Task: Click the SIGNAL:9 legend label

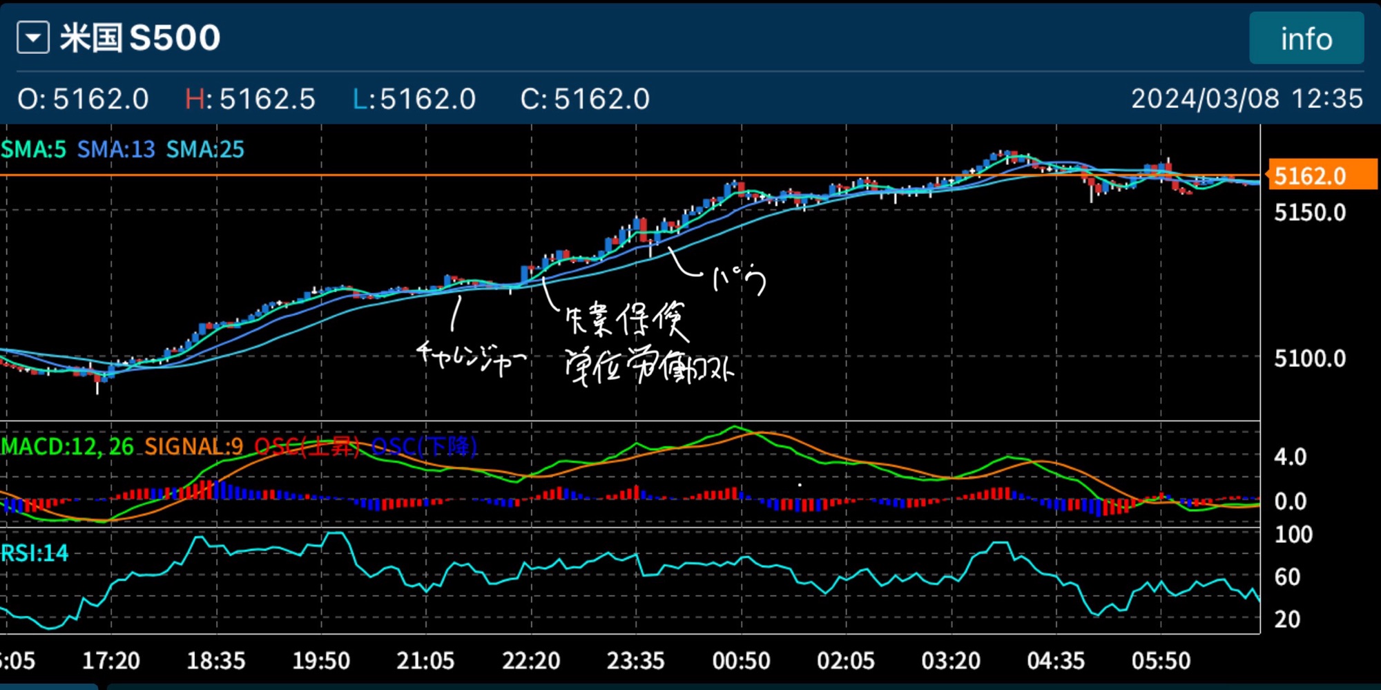Action: 194,447
